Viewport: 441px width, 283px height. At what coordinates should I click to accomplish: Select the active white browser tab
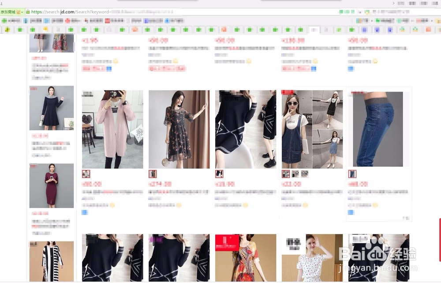pos(314,30)
